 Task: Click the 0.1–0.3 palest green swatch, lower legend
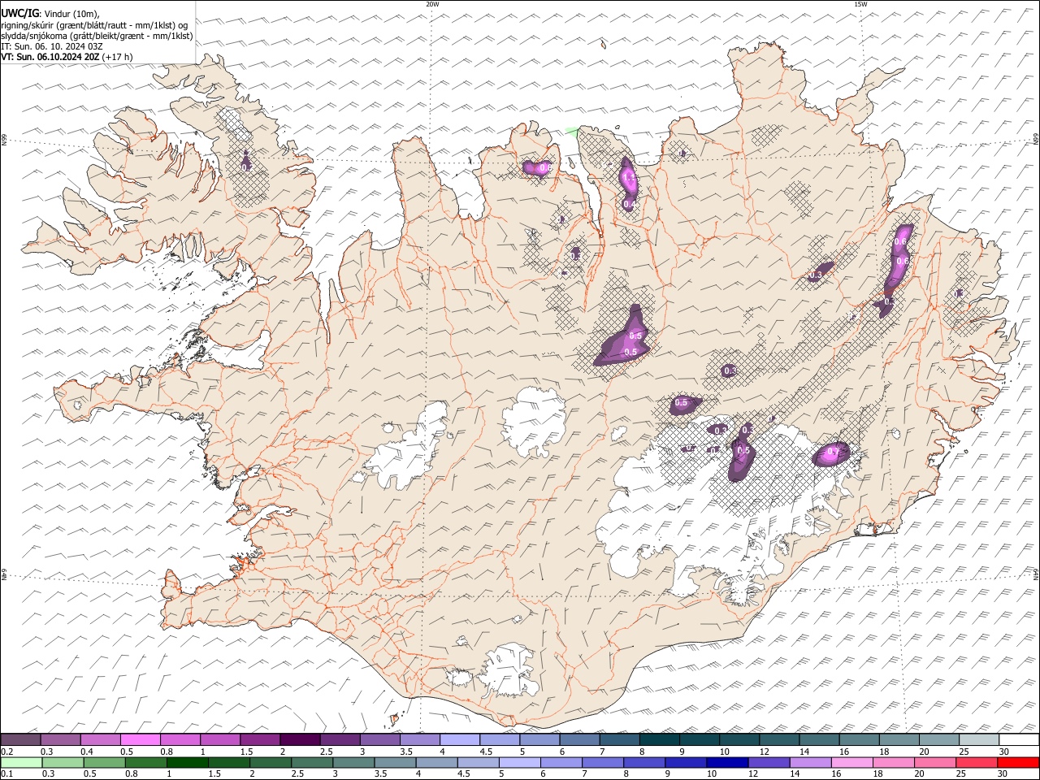tap(21, 762)
